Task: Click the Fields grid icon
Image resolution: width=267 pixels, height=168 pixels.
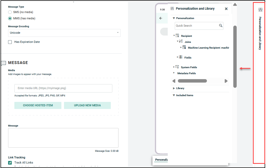Action: coord(181,57)
